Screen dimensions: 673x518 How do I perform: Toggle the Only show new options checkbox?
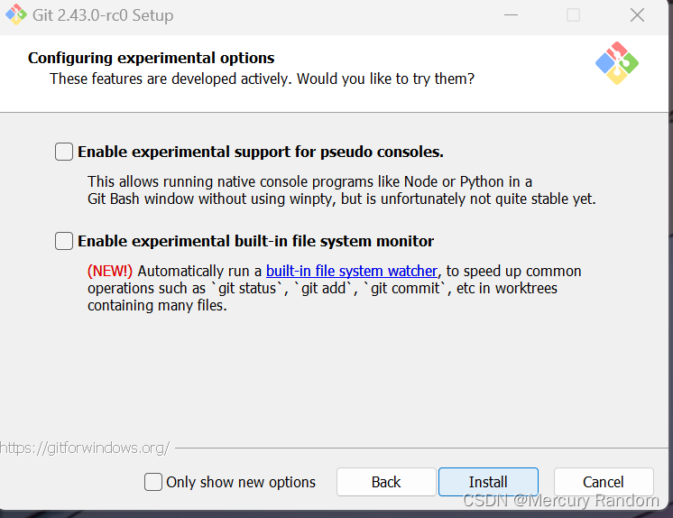tap(153, 482)
